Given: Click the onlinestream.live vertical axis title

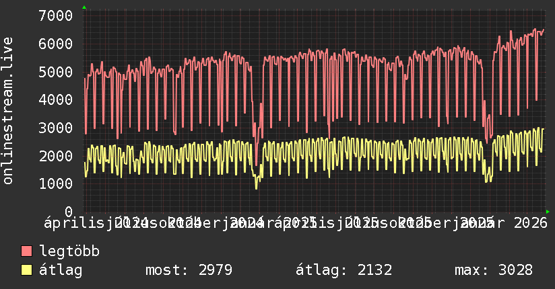Looking at the screenshot, I should point(7,111).
